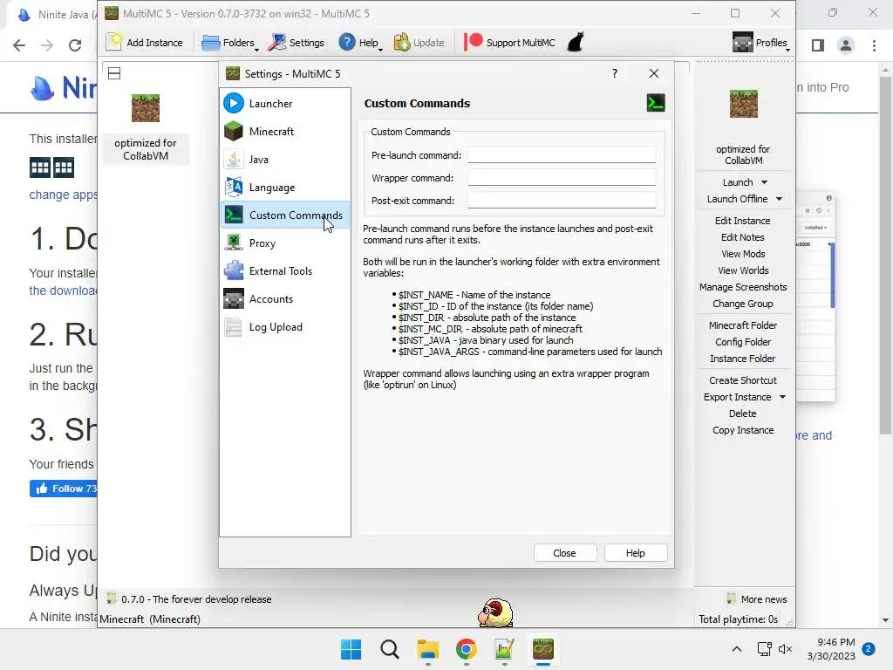893x670 pixels.
Task: Open the Minecraft Folder
Action: (743, 325)
